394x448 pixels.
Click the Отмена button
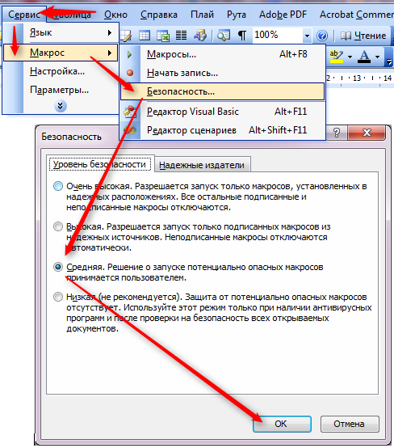350,424
